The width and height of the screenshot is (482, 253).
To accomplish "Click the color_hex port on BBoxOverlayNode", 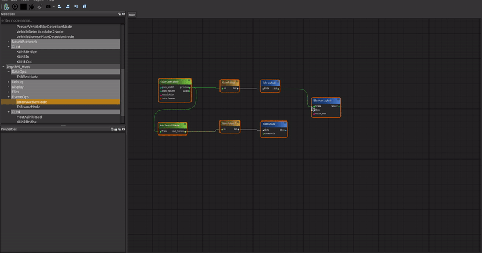I will (x=313, y=114).
